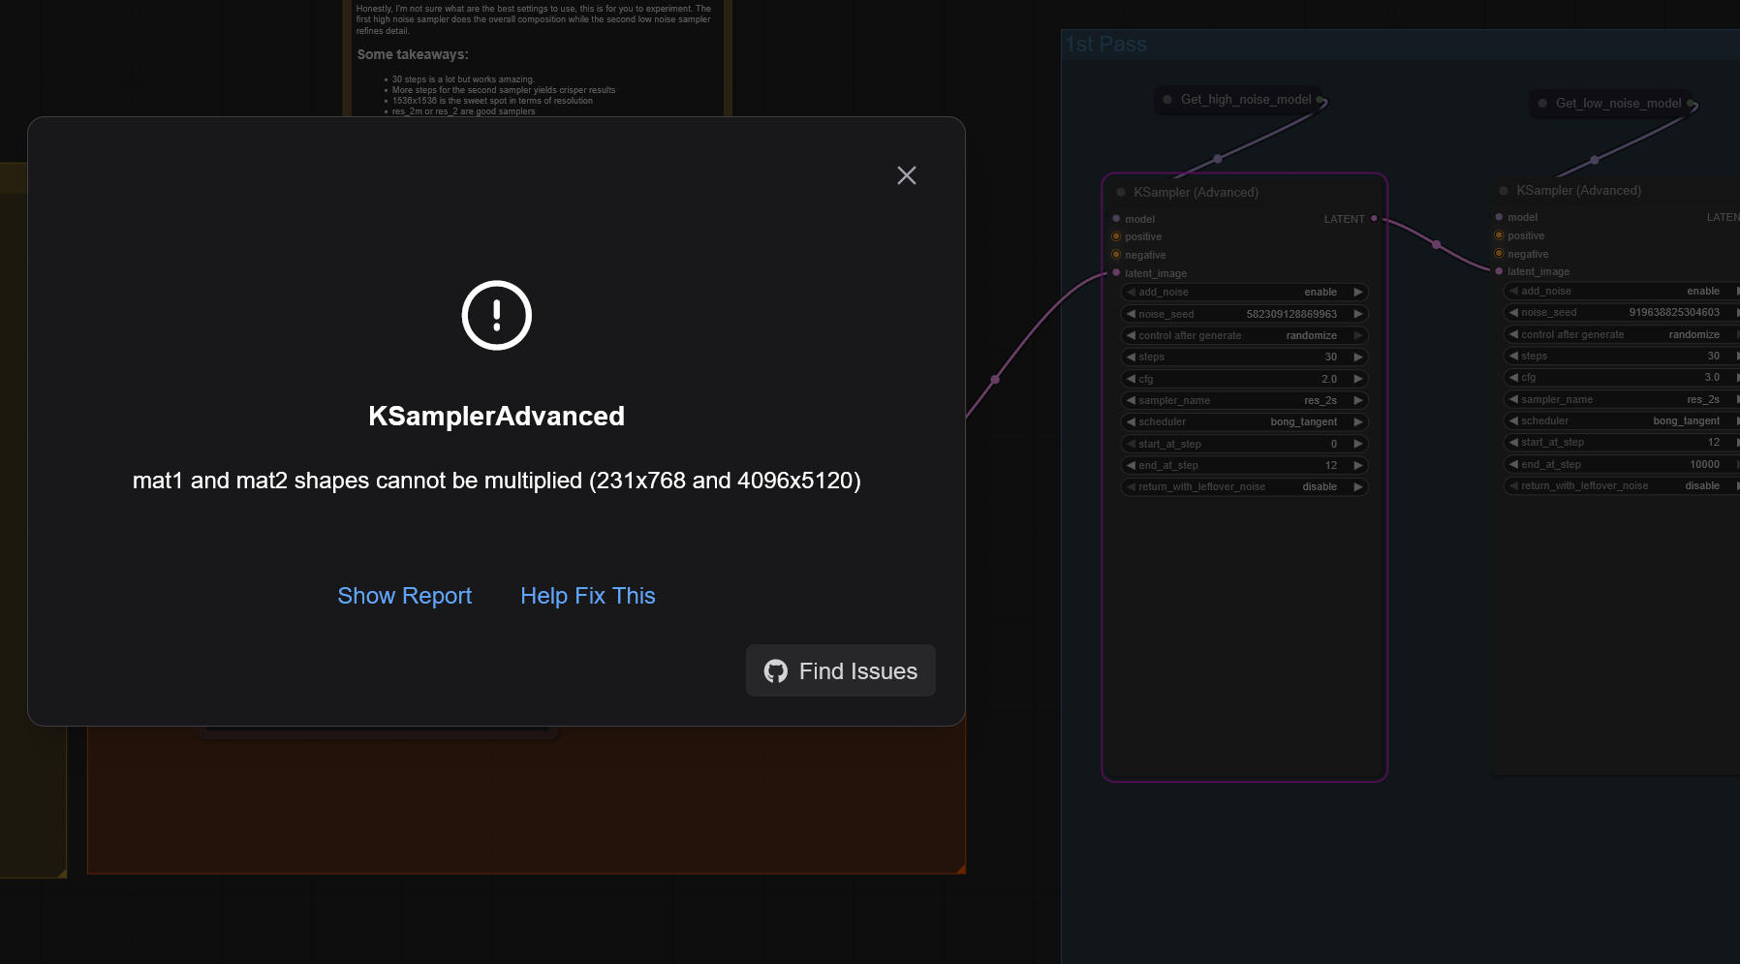1740x964 pixels.
Task: Collapse the second KSampler (Advanced) node dot
Action: (x=1504, y=191)
